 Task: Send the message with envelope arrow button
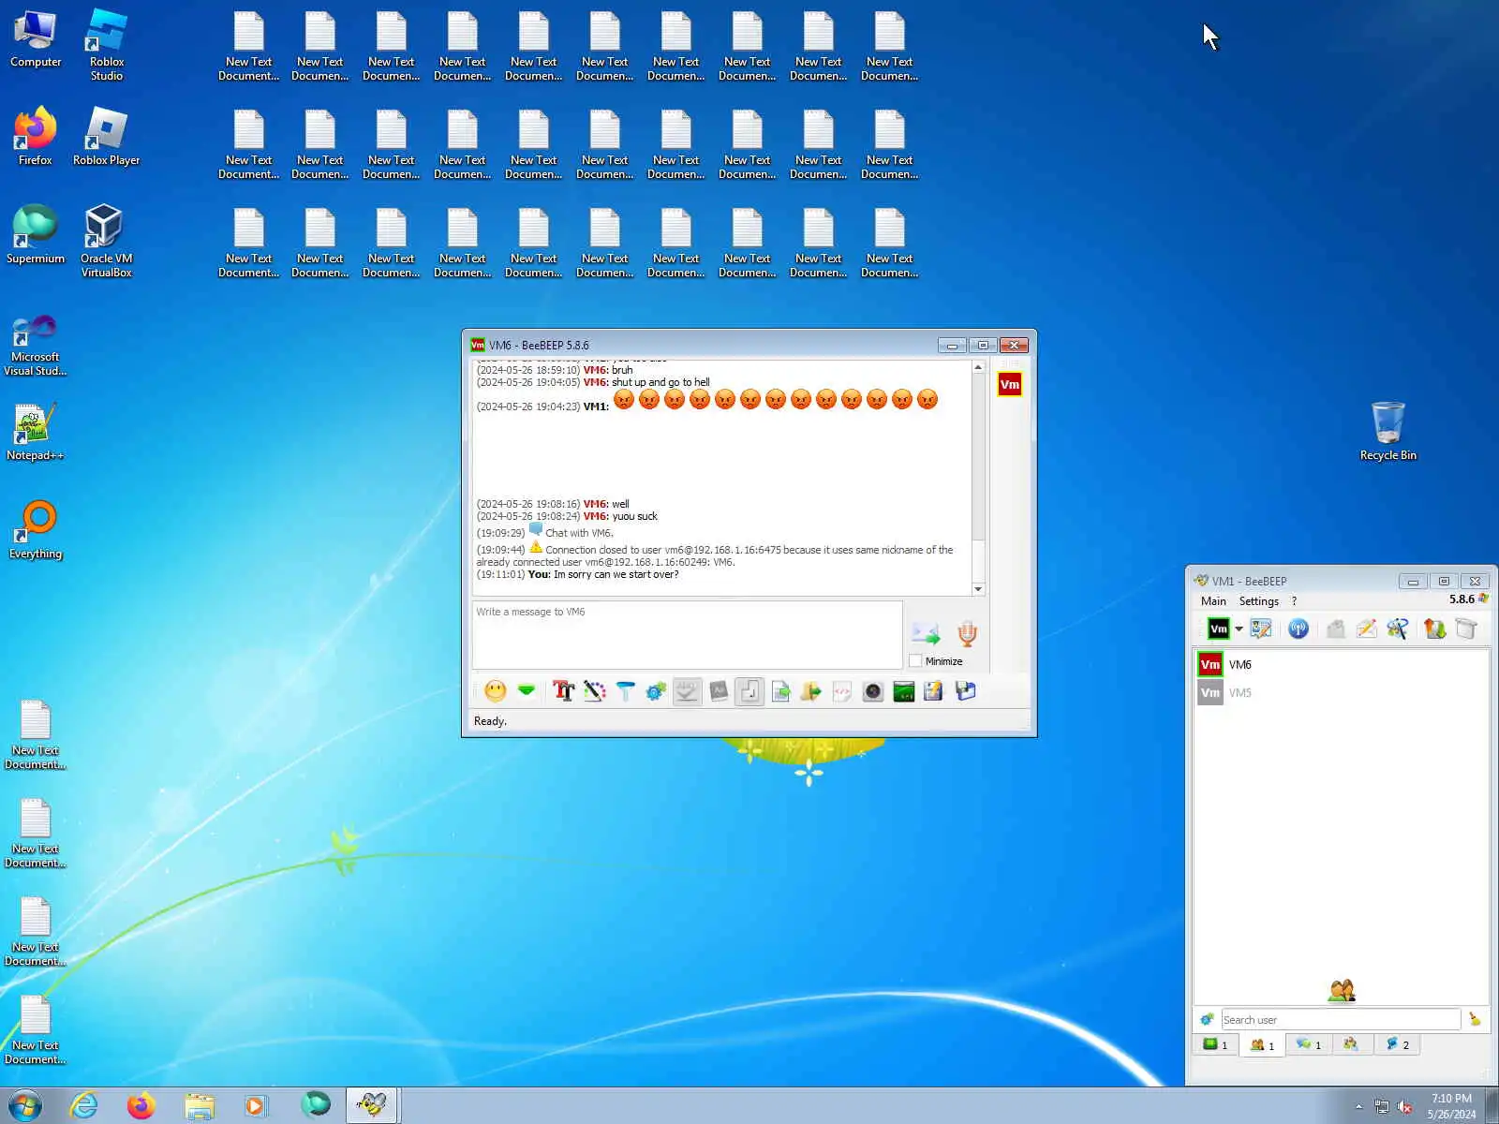point(926,633)
